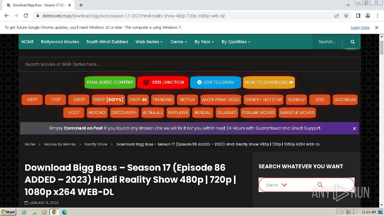Open the Windows Start button
Screen dimensions: 384x216
[x=8, y=212]
